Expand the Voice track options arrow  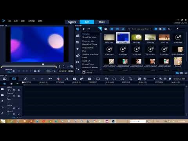pyautogui.click(x=19, y=108)
